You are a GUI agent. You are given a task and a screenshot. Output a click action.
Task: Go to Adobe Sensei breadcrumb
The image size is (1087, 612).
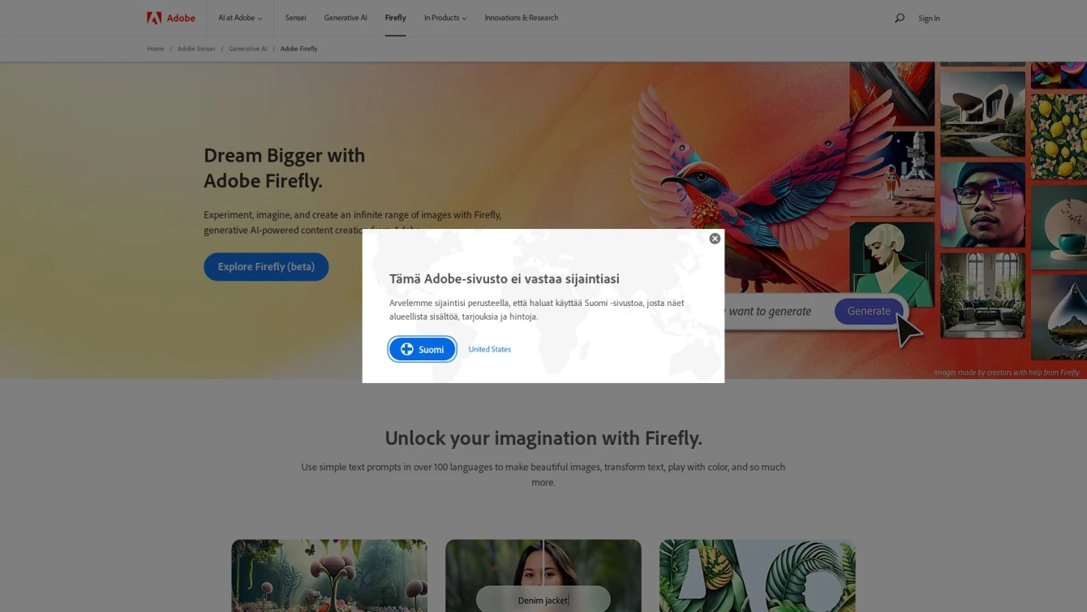coord(196,49)
